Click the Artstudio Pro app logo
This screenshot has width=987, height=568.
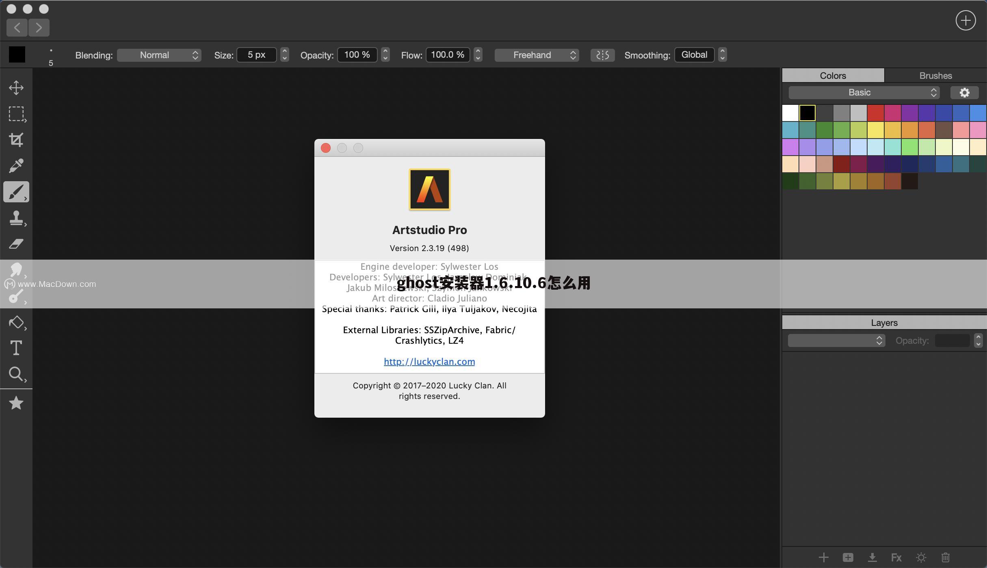point(429,190)
